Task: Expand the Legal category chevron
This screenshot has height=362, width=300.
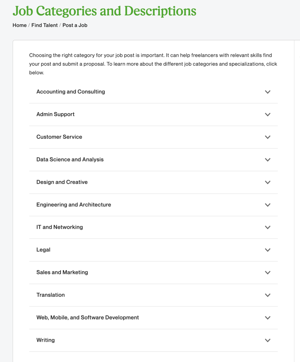Action: point(268,250)
